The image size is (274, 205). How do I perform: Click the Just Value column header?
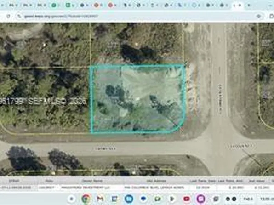(257, 181)
